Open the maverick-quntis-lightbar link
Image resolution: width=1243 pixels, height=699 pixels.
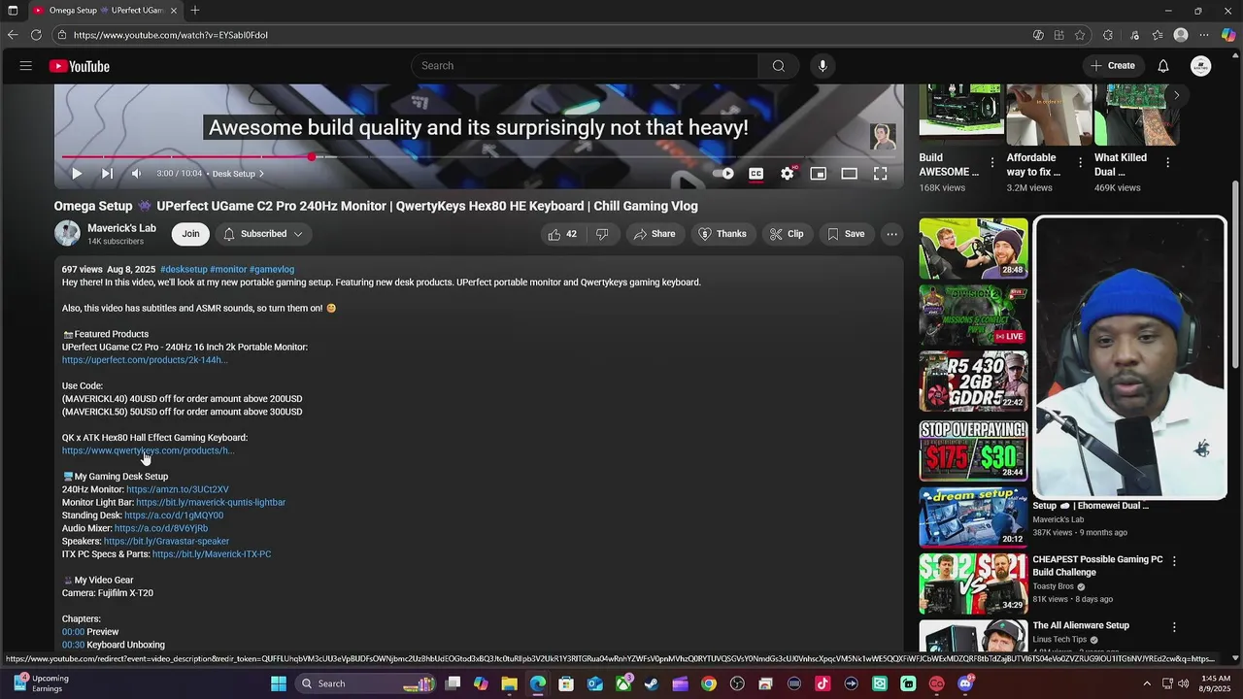[211, 503]
